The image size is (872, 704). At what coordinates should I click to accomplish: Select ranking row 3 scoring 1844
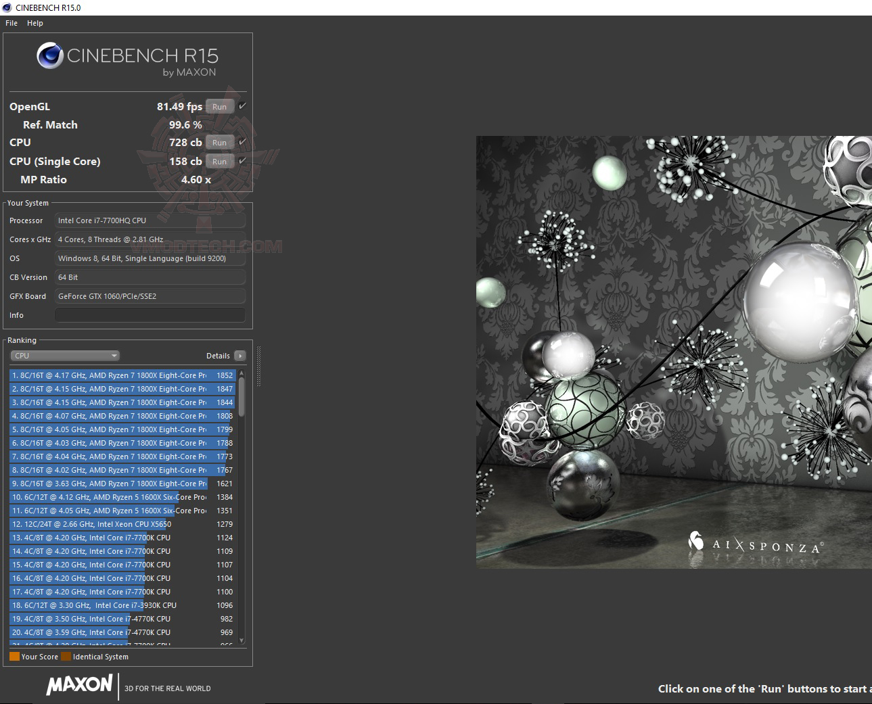pyautogui.click(x=122, y=402)
